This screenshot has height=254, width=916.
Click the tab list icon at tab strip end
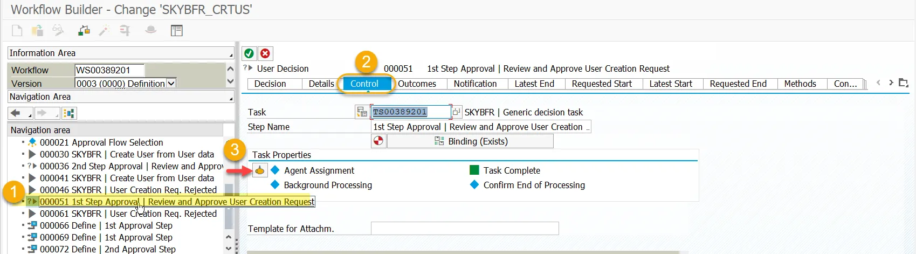pos(904,83)
